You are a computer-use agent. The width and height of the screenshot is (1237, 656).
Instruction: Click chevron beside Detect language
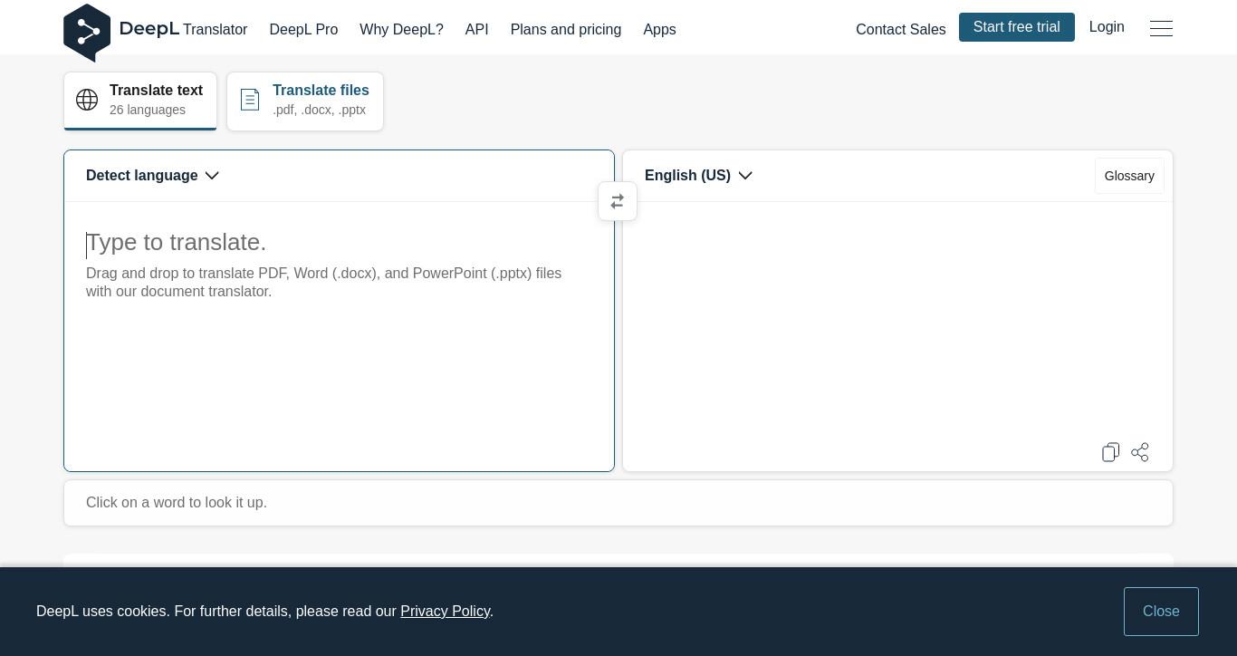[212, 176]
